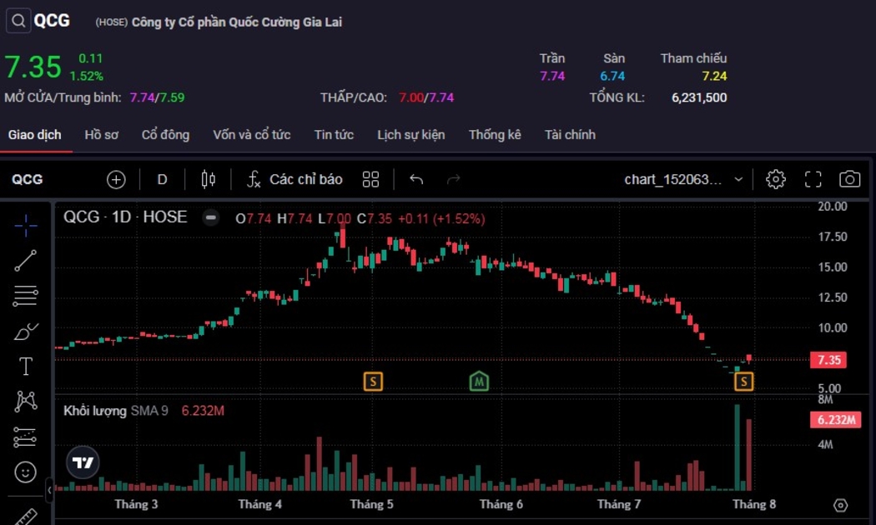876x525 pixels.
Task: Click the compare or add symbol plus button
Action: (116, 179)
